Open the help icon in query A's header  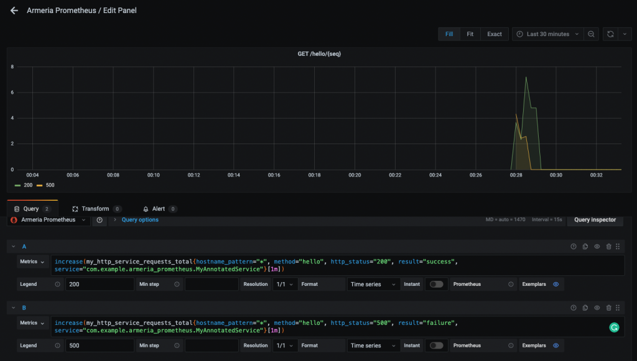(574, 247)
